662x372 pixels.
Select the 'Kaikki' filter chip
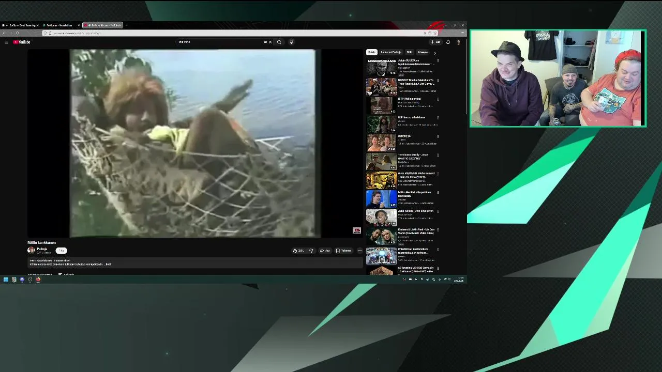click(x=371, y=52)
